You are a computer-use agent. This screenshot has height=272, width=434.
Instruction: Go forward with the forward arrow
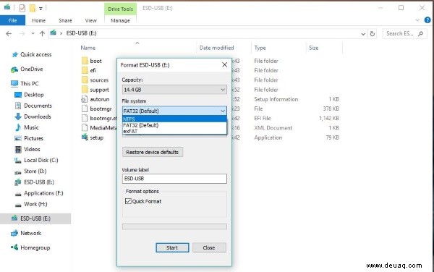(x=22, y=34)
